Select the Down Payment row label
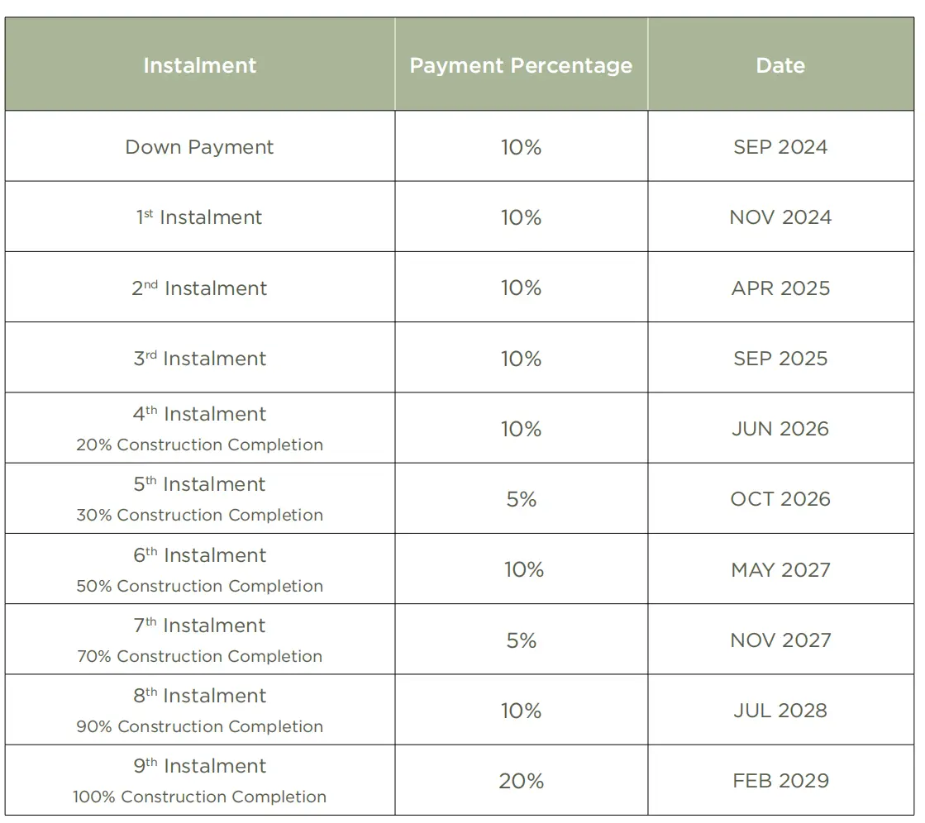The height and width of the screenshot is (823, 925). (x=199, y=147)
